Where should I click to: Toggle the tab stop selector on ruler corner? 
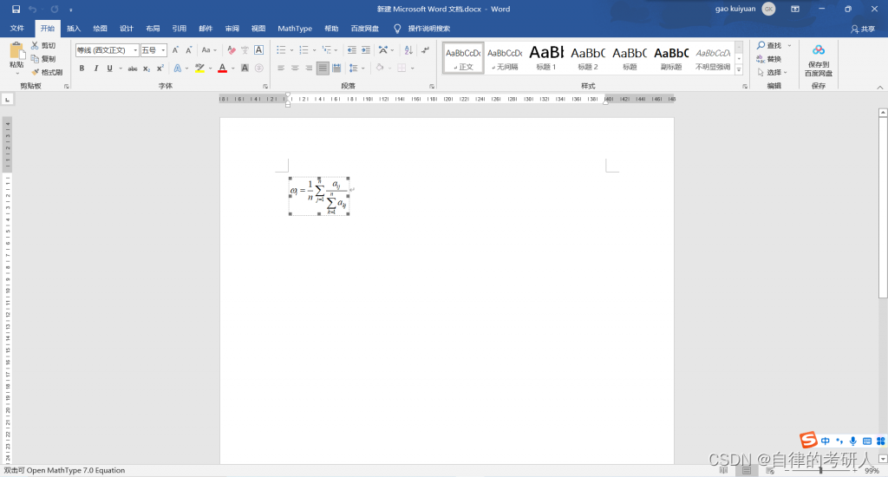point(7,99)
